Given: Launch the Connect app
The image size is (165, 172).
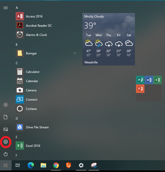Looking at the screenshot, I should 46,99.
